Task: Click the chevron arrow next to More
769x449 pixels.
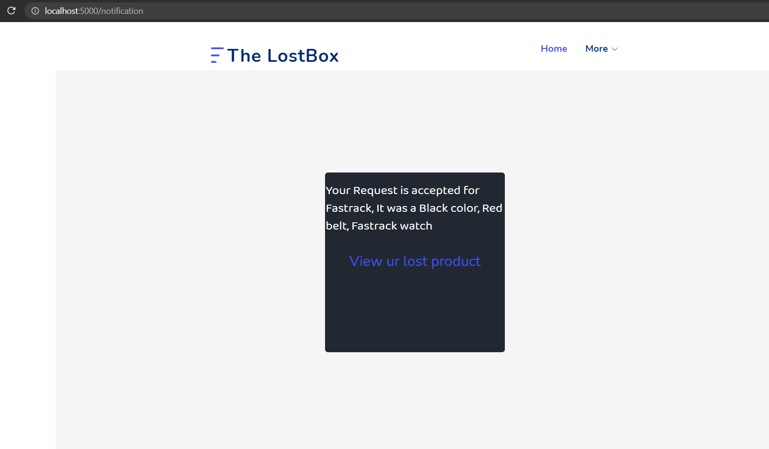Action: (615, 49)
